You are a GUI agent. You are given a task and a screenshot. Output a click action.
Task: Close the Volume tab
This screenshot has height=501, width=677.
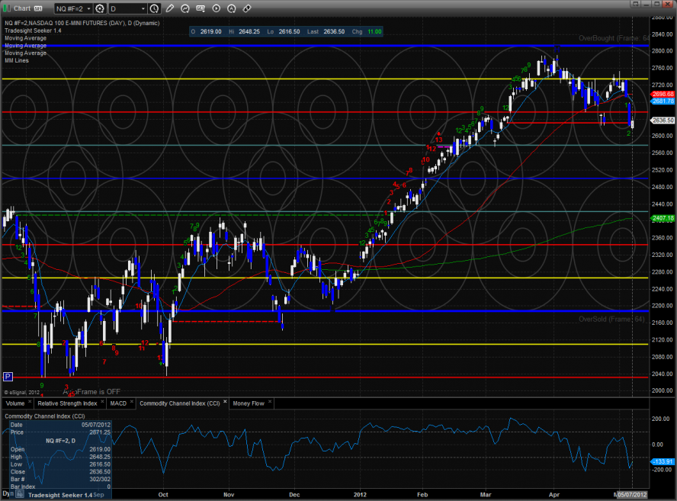[28, 403]
